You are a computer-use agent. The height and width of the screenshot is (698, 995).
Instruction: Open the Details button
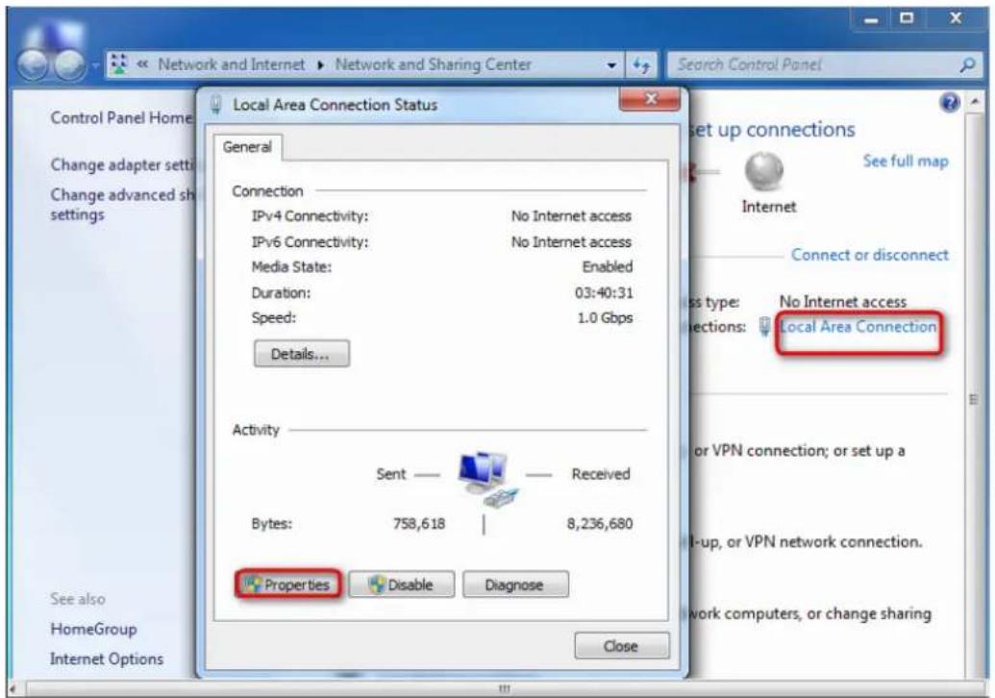(x=302, y=354)
